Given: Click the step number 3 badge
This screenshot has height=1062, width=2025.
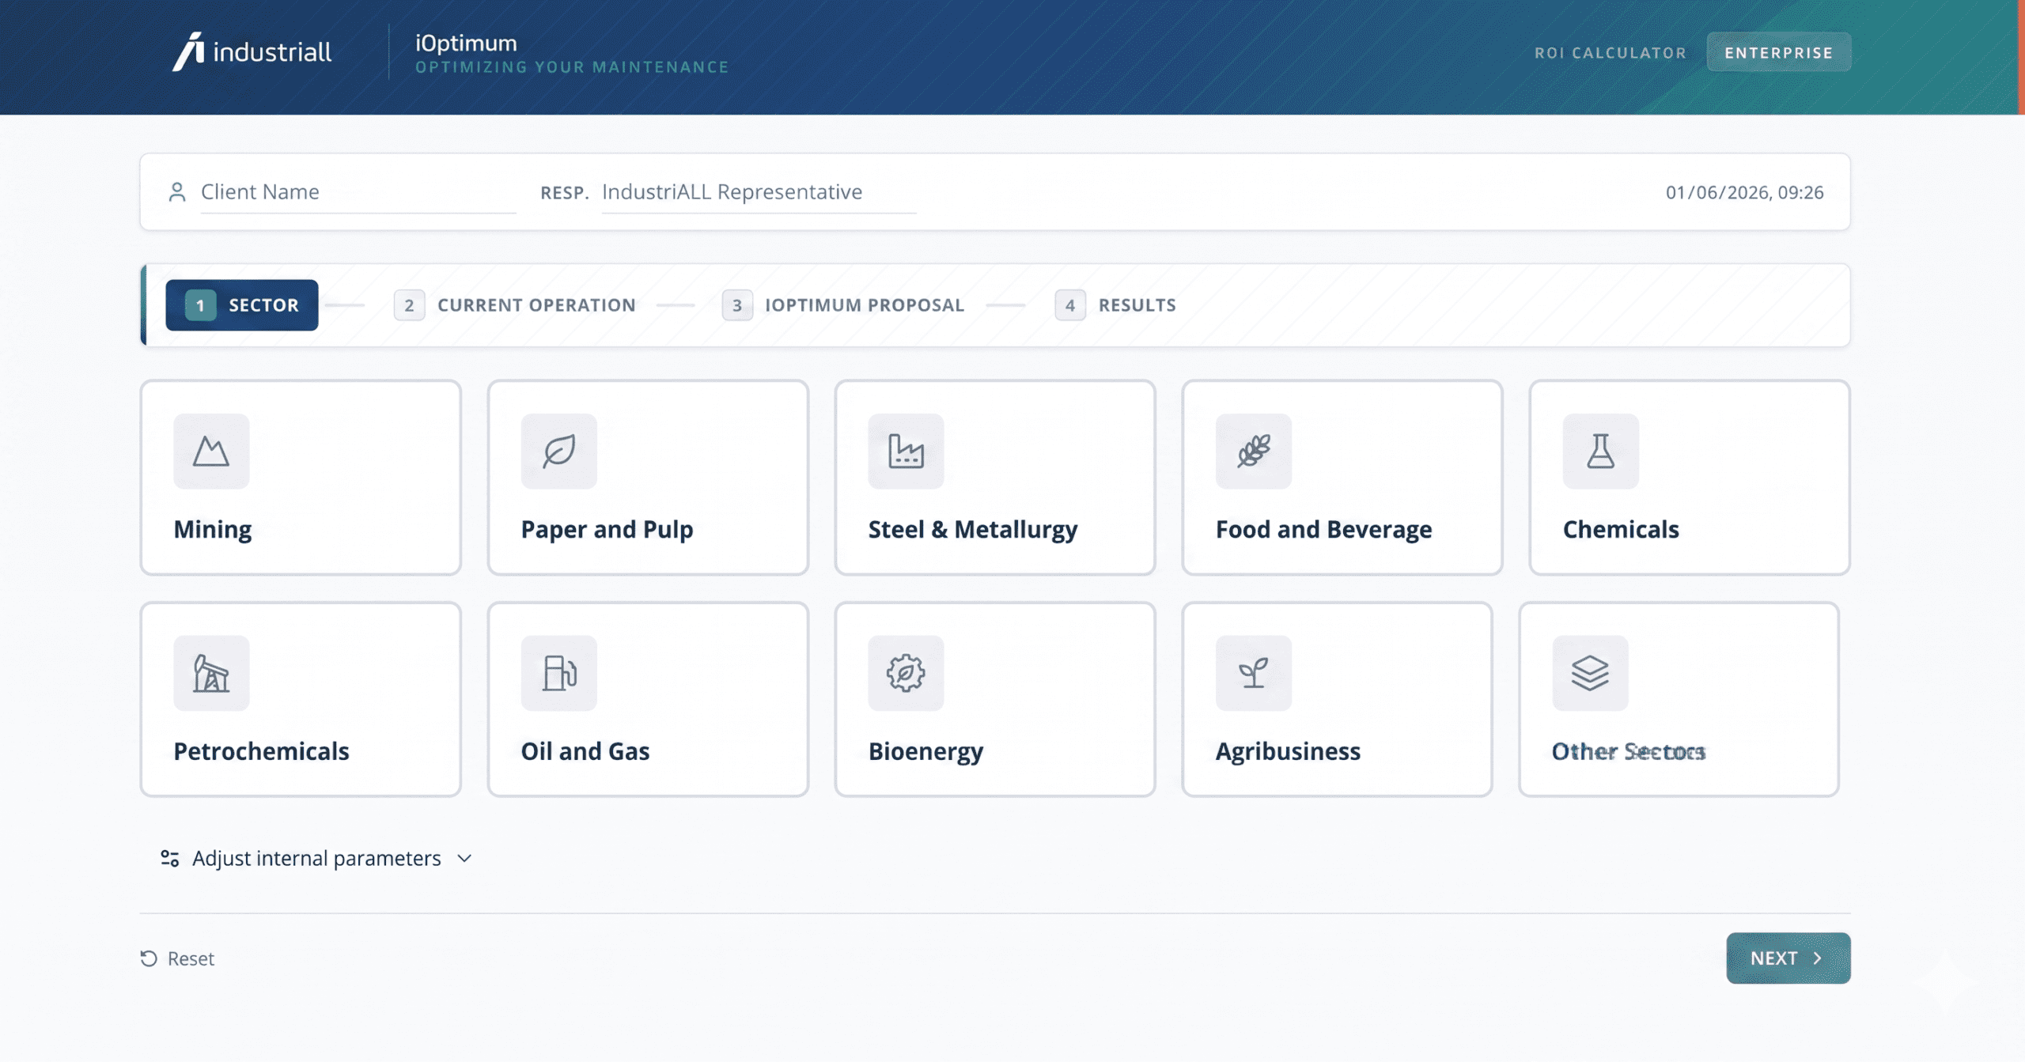Looking at the screenshot, I should (737, 305).
